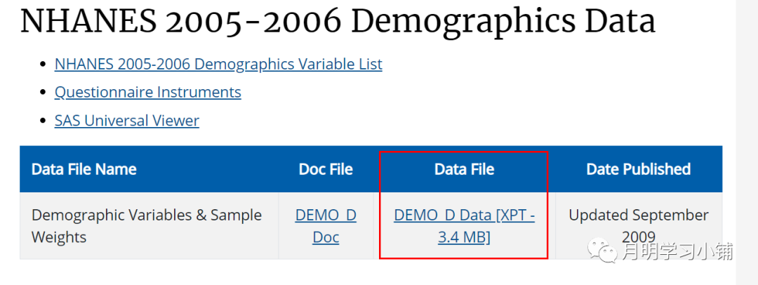The width and height of the screenshot is (758, 285).
Task: Open the DEMO_D Doc file link
Action: coord(326,226)
